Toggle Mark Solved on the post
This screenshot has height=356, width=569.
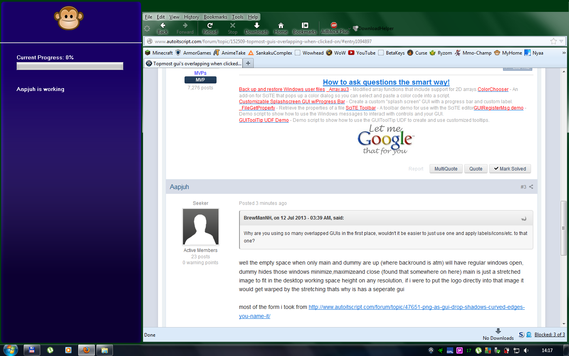click(x=510, y=169)
